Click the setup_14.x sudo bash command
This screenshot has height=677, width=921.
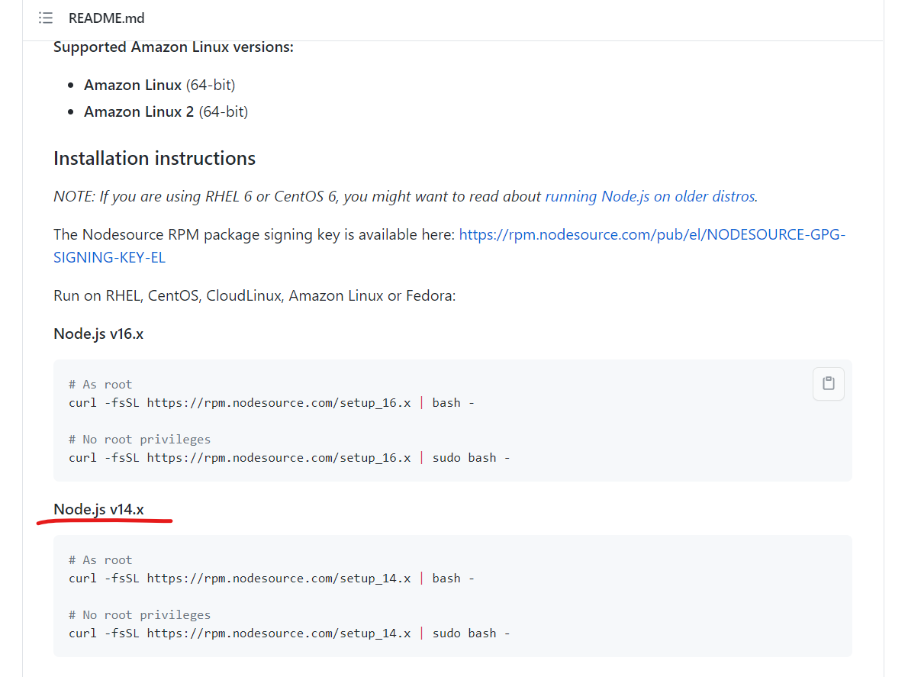(x=289, y=633)
